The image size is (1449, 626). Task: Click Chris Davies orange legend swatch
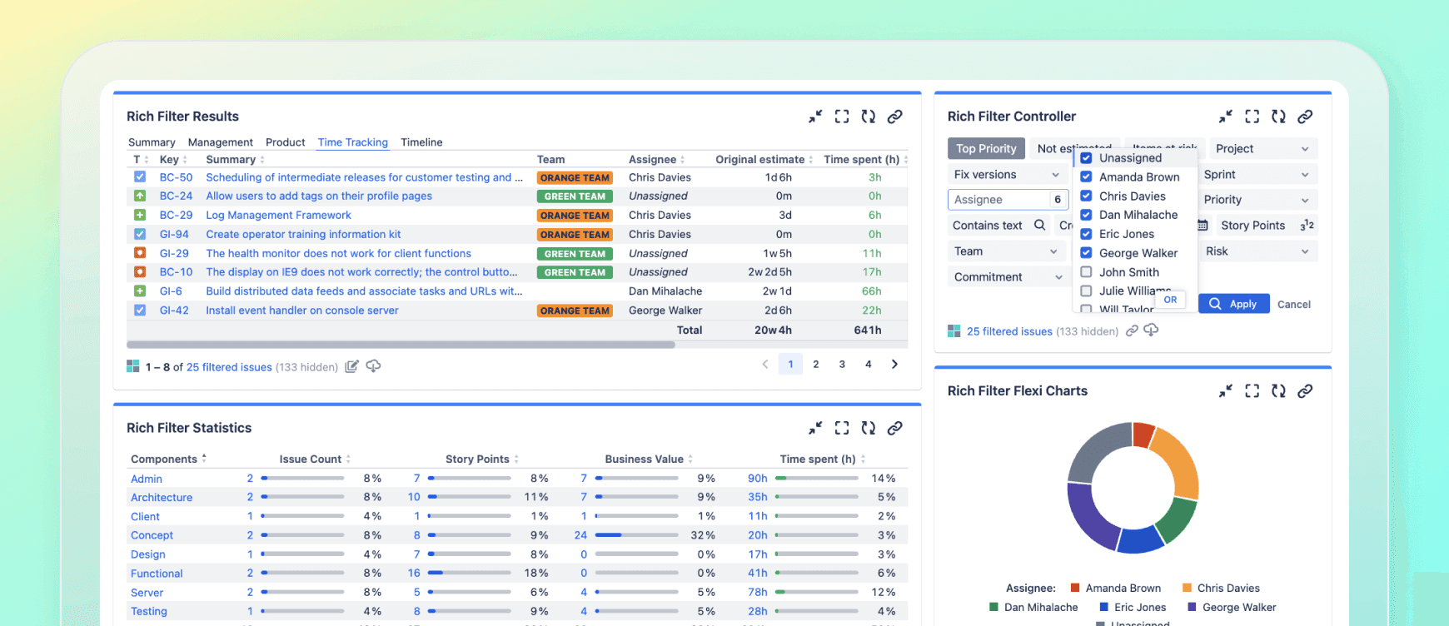[x=1187, y=588]
